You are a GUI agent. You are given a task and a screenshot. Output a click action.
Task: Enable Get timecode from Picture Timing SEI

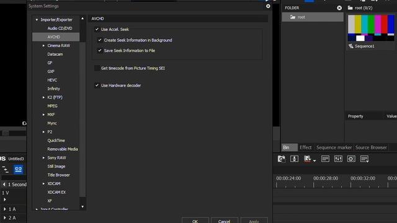[97, 68]
